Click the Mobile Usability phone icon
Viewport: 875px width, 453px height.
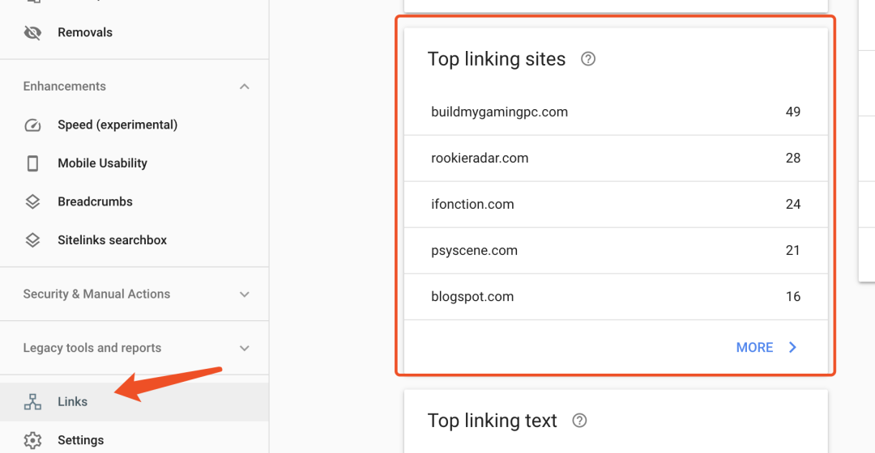coord(32,163)
